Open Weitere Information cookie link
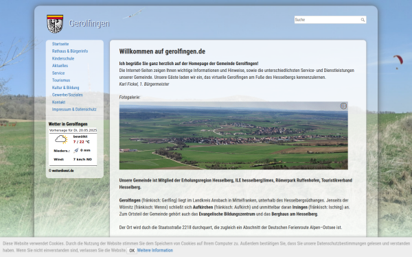 155,250
